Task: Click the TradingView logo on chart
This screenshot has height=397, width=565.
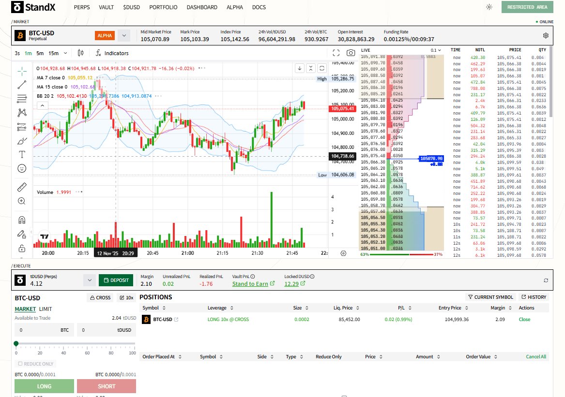Action: [x=45, y=236]
